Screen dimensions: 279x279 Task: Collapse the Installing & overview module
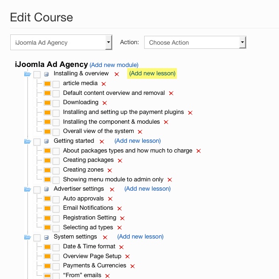point(46,74)
